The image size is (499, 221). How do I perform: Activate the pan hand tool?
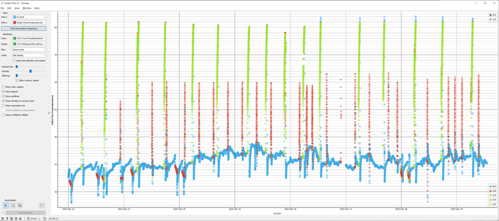[13, 205]
